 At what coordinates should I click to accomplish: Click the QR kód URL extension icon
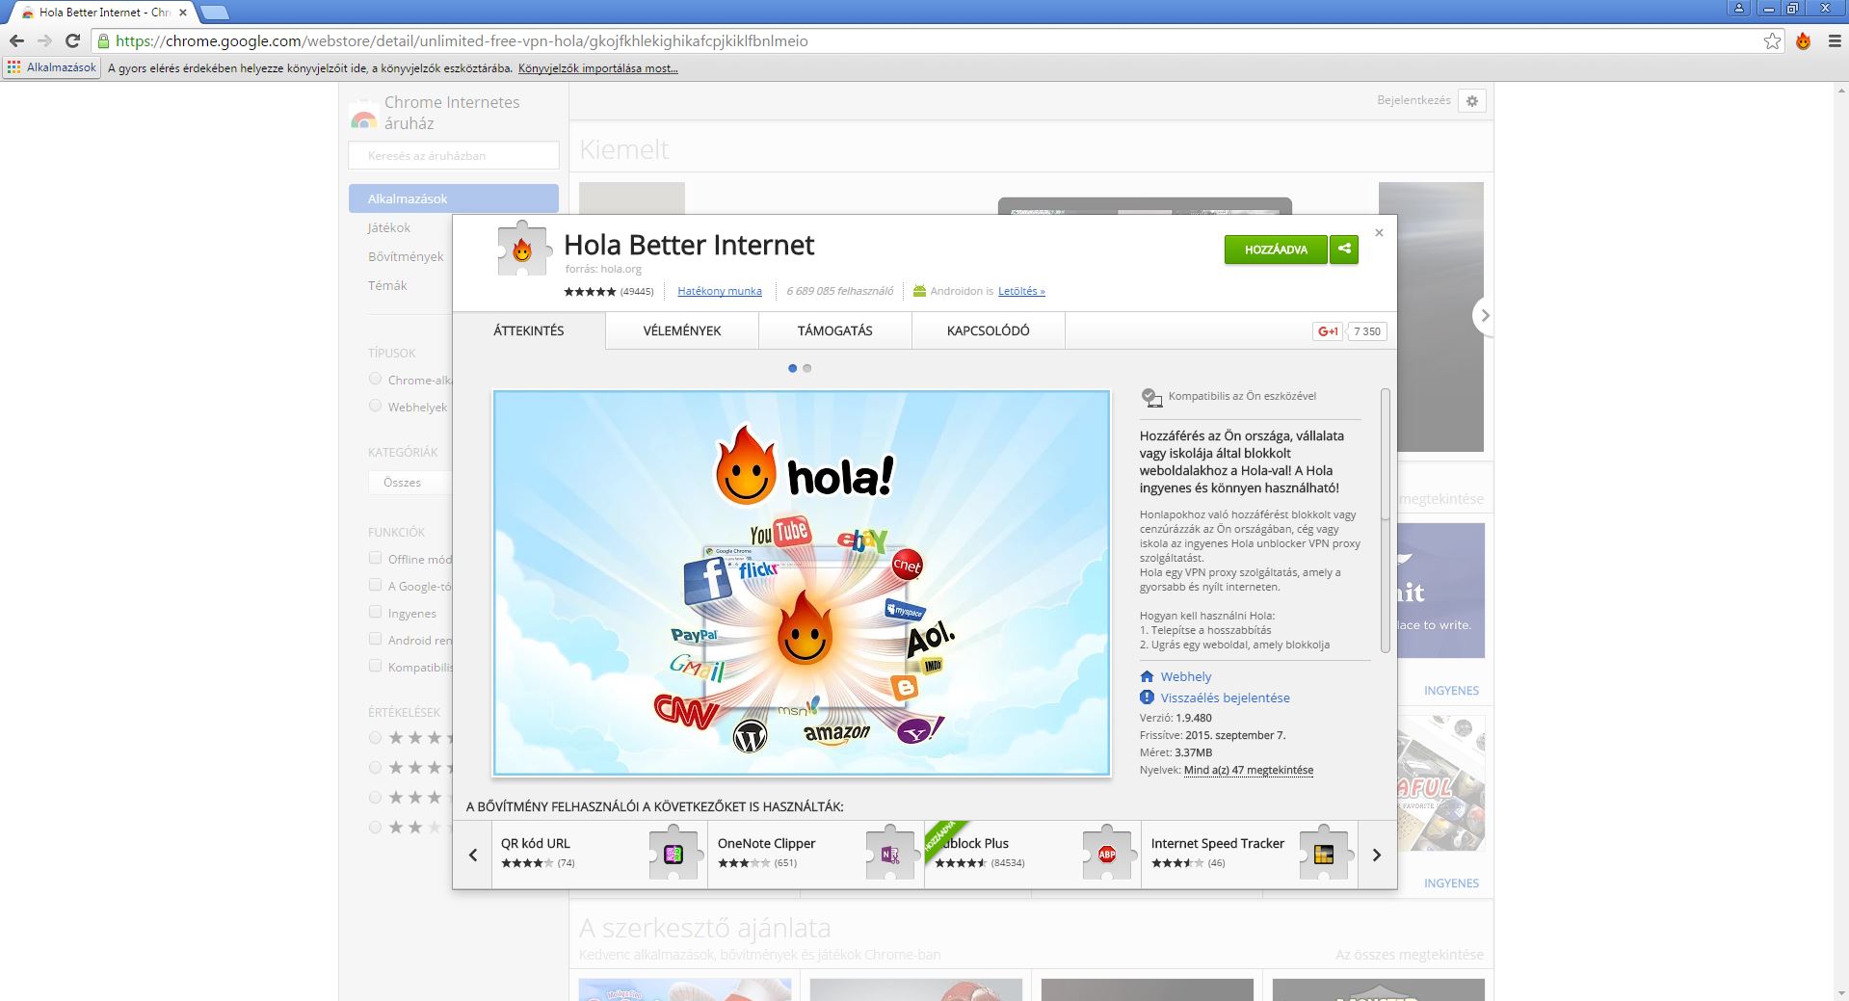(674, 853)
